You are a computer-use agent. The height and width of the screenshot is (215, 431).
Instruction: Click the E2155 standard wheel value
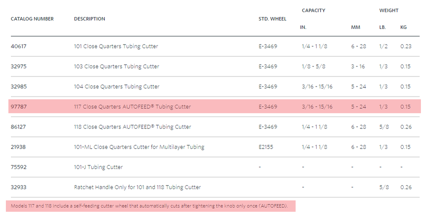[x=266, y=147]
